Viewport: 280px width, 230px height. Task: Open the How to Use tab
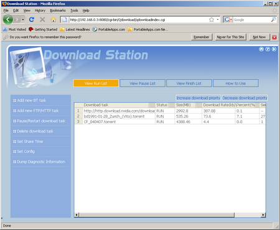pyautogui.click(x=236, y=83)
